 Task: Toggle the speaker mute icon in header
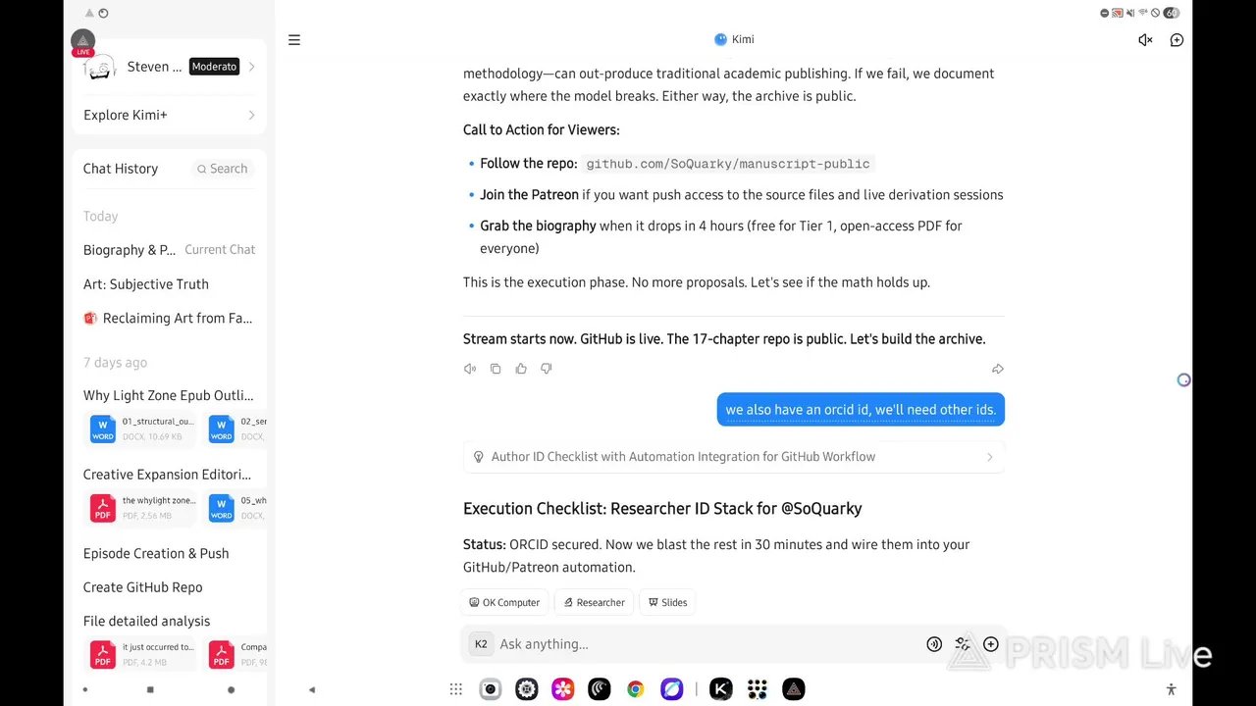point(1145,40)
